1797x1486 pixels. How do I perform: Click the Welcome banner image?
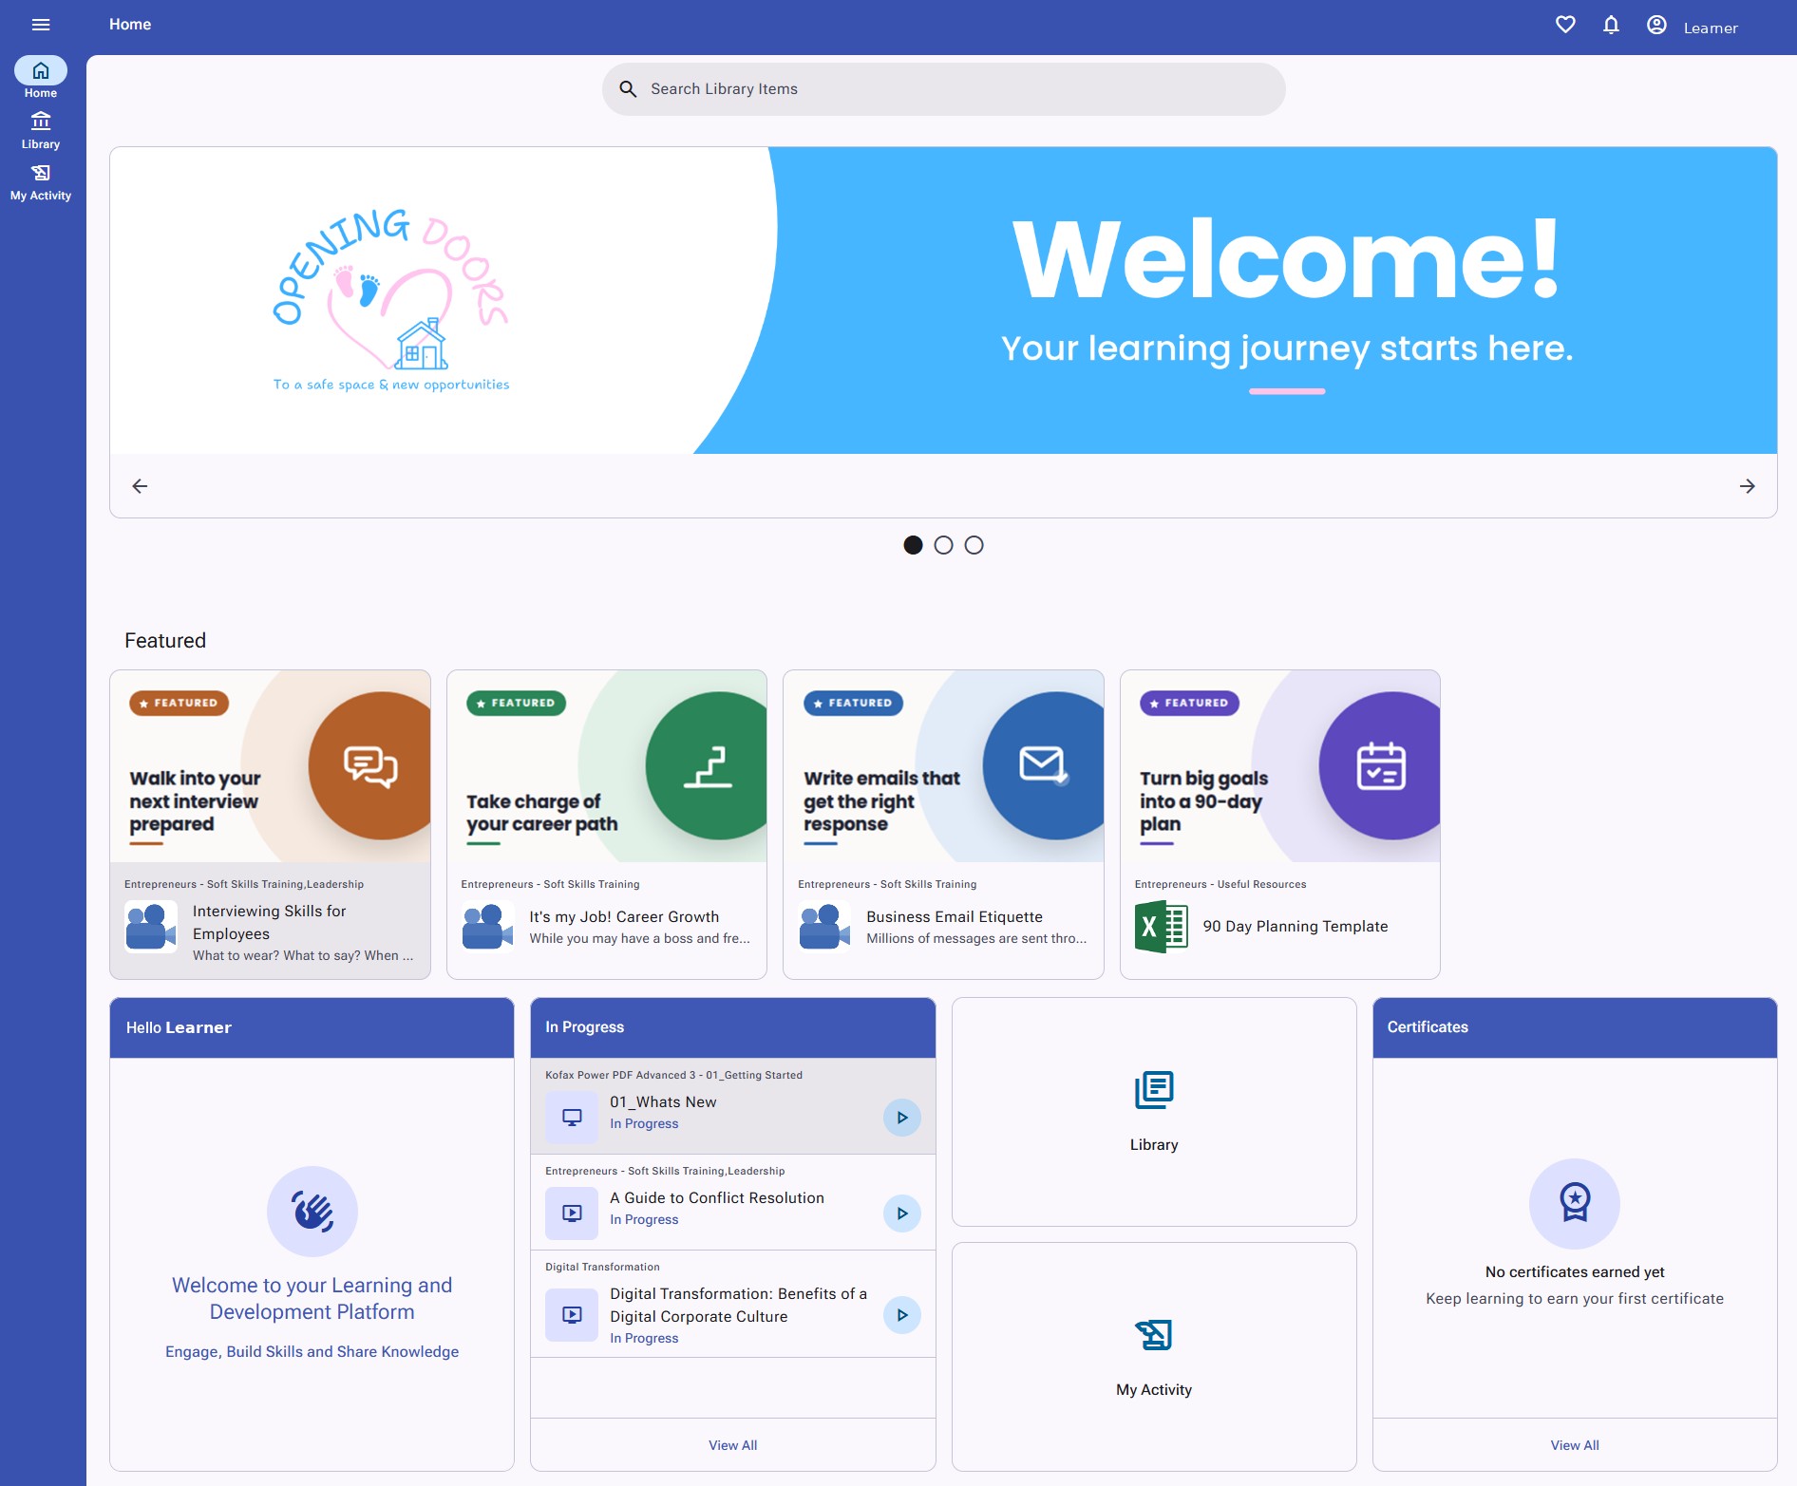[943, 300]
